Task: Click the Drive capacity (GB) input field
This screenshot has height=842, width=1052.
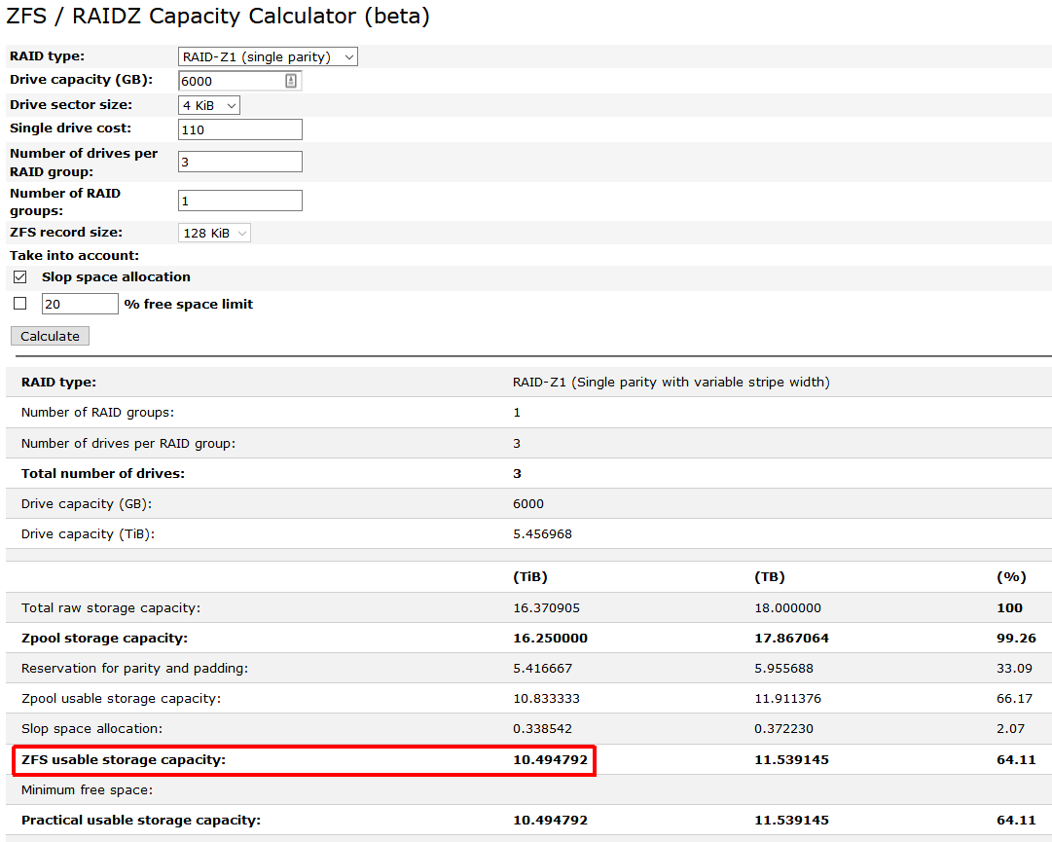Action: coord(240,81)
